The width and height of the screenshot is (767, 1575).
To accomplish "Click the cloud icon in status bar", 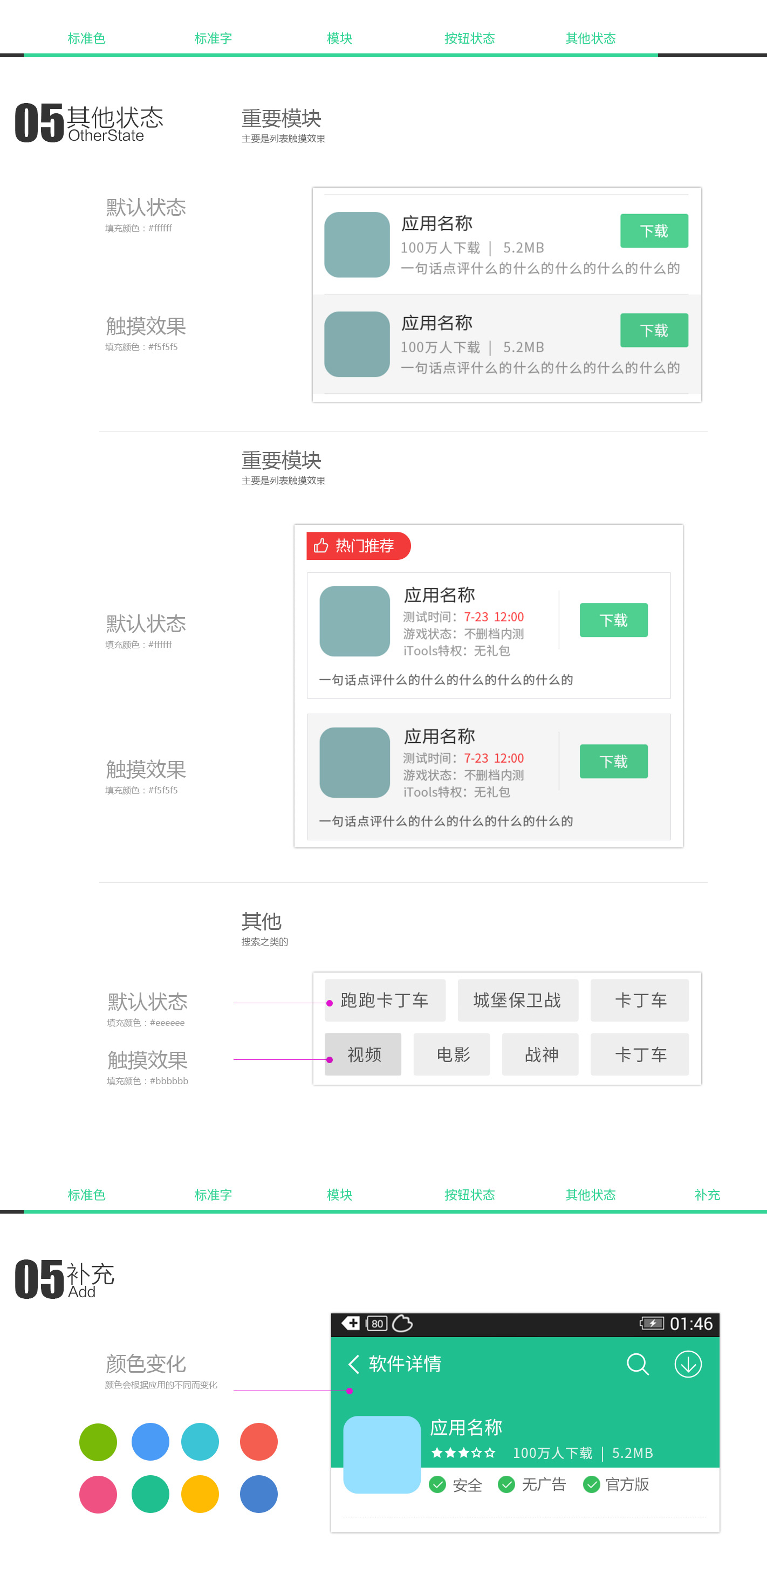I will [402, 1323].
